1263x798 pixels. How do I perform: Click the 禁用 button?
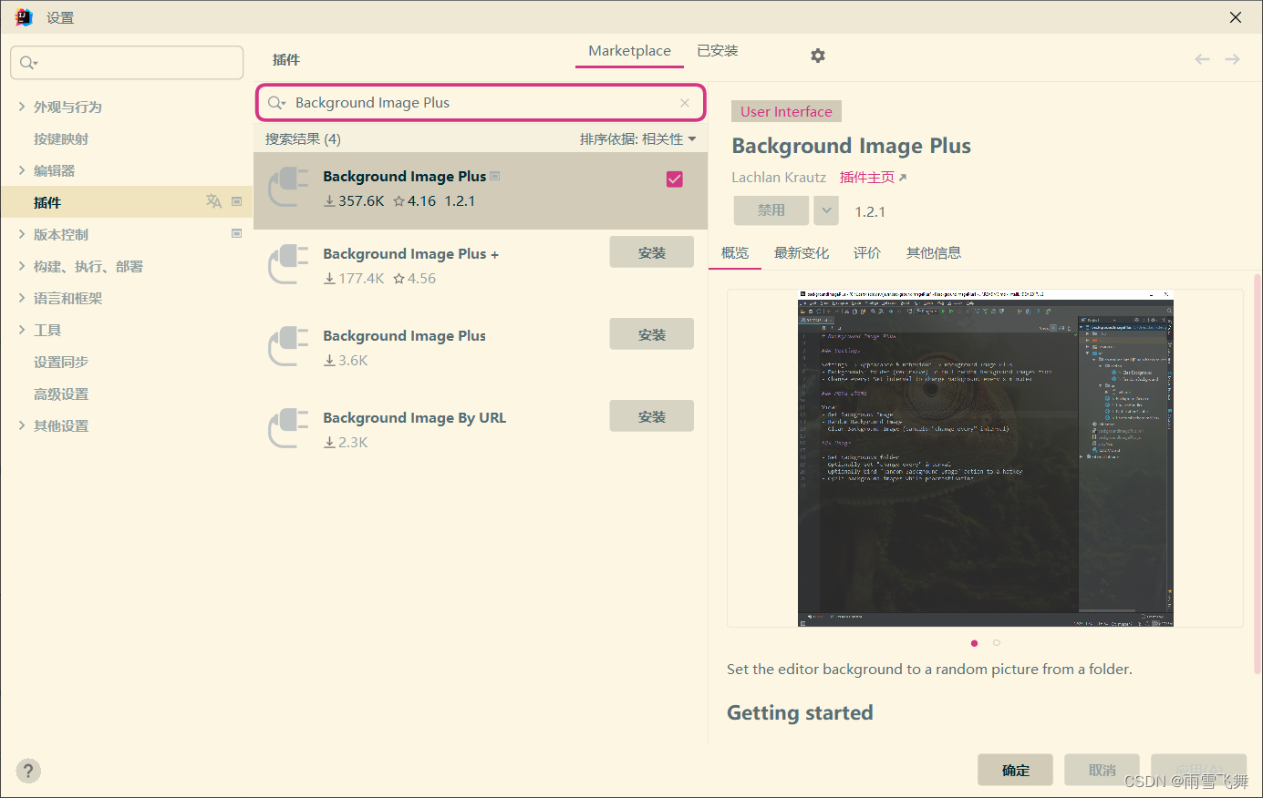pyautogui.click(x=771, y=210)
